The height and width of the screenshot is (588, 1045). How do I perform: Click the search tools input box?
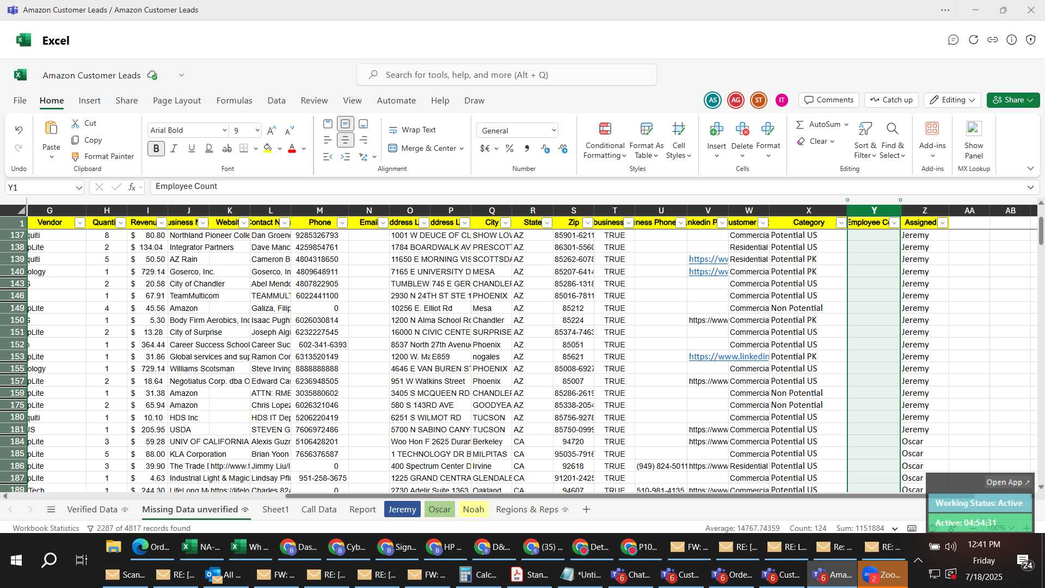pos(506,75)
